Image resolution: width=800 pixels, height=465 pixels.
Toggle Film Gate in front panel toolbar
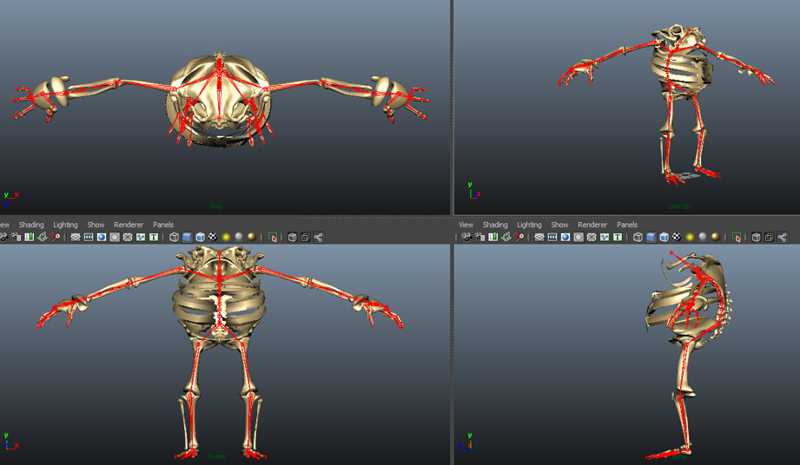pos(89,237)
